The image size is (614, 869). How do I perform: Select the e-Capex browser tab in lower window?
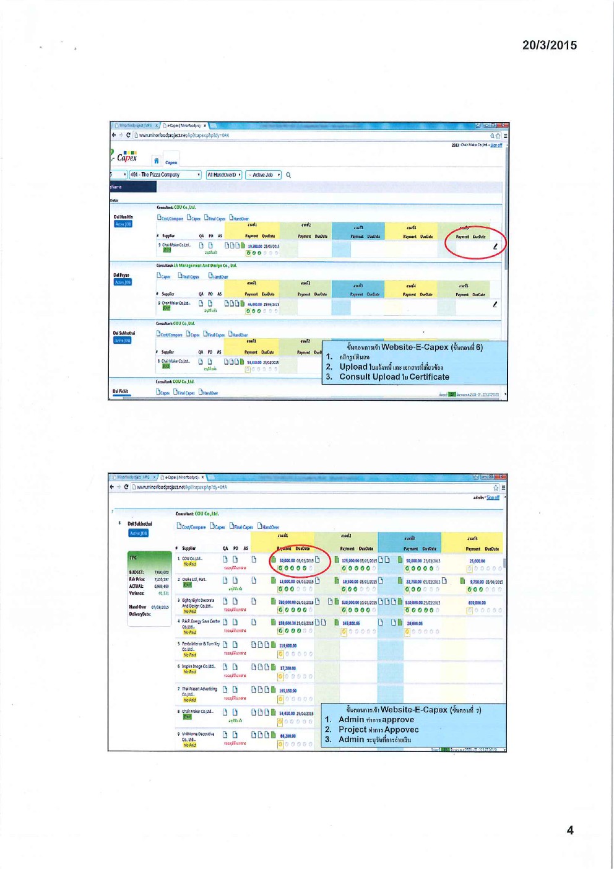click(182, 478)
